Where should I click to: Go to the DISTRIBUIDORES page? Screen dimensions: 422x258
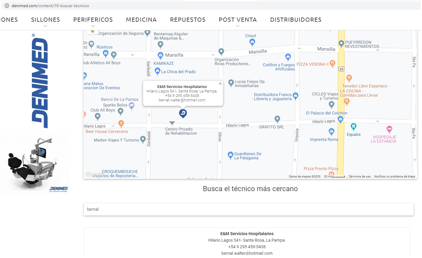tap(296, 20)
